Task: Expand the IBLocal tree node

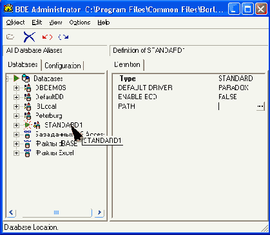Action: tap(16, 106)
